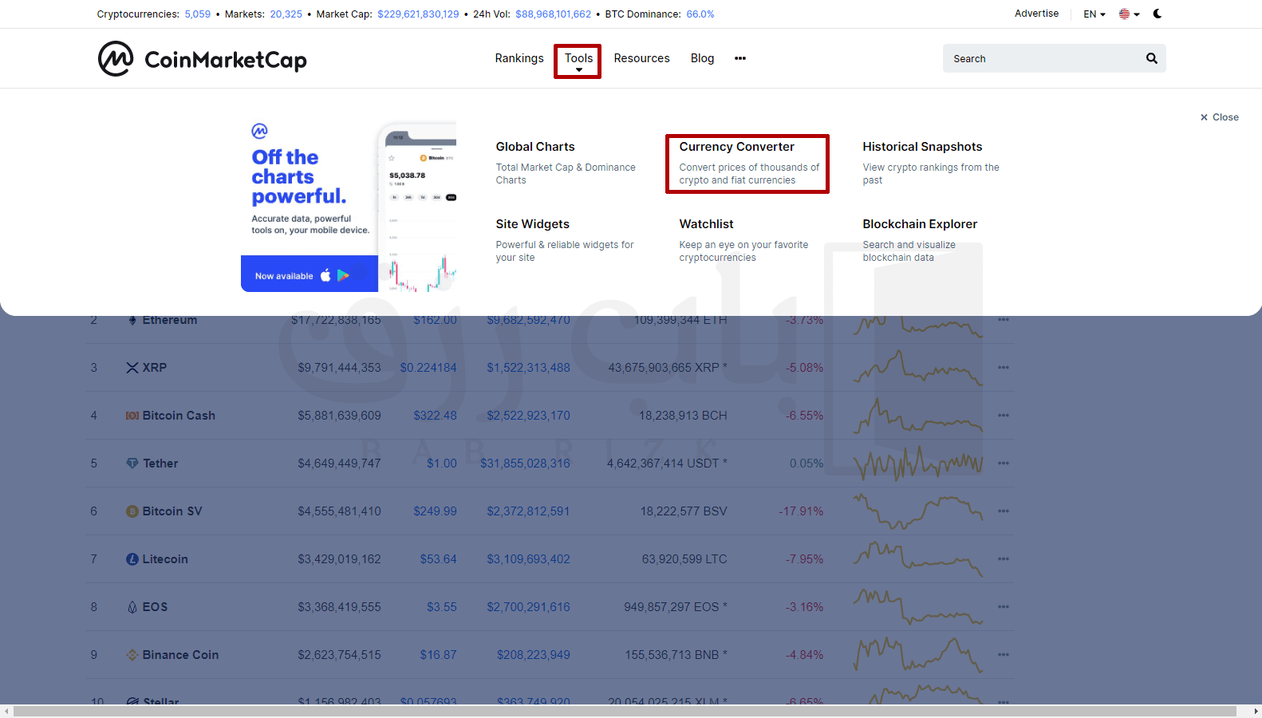Open the Litecoin row options menu
This screenshot has height=718, width=1262.
[1004, 559]
